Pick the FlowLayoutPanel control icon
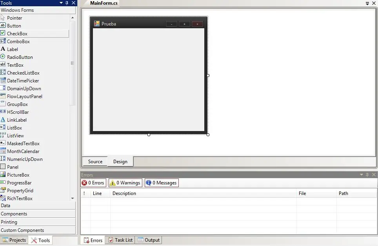Viewport: 378px width, 246px height. 3,96
